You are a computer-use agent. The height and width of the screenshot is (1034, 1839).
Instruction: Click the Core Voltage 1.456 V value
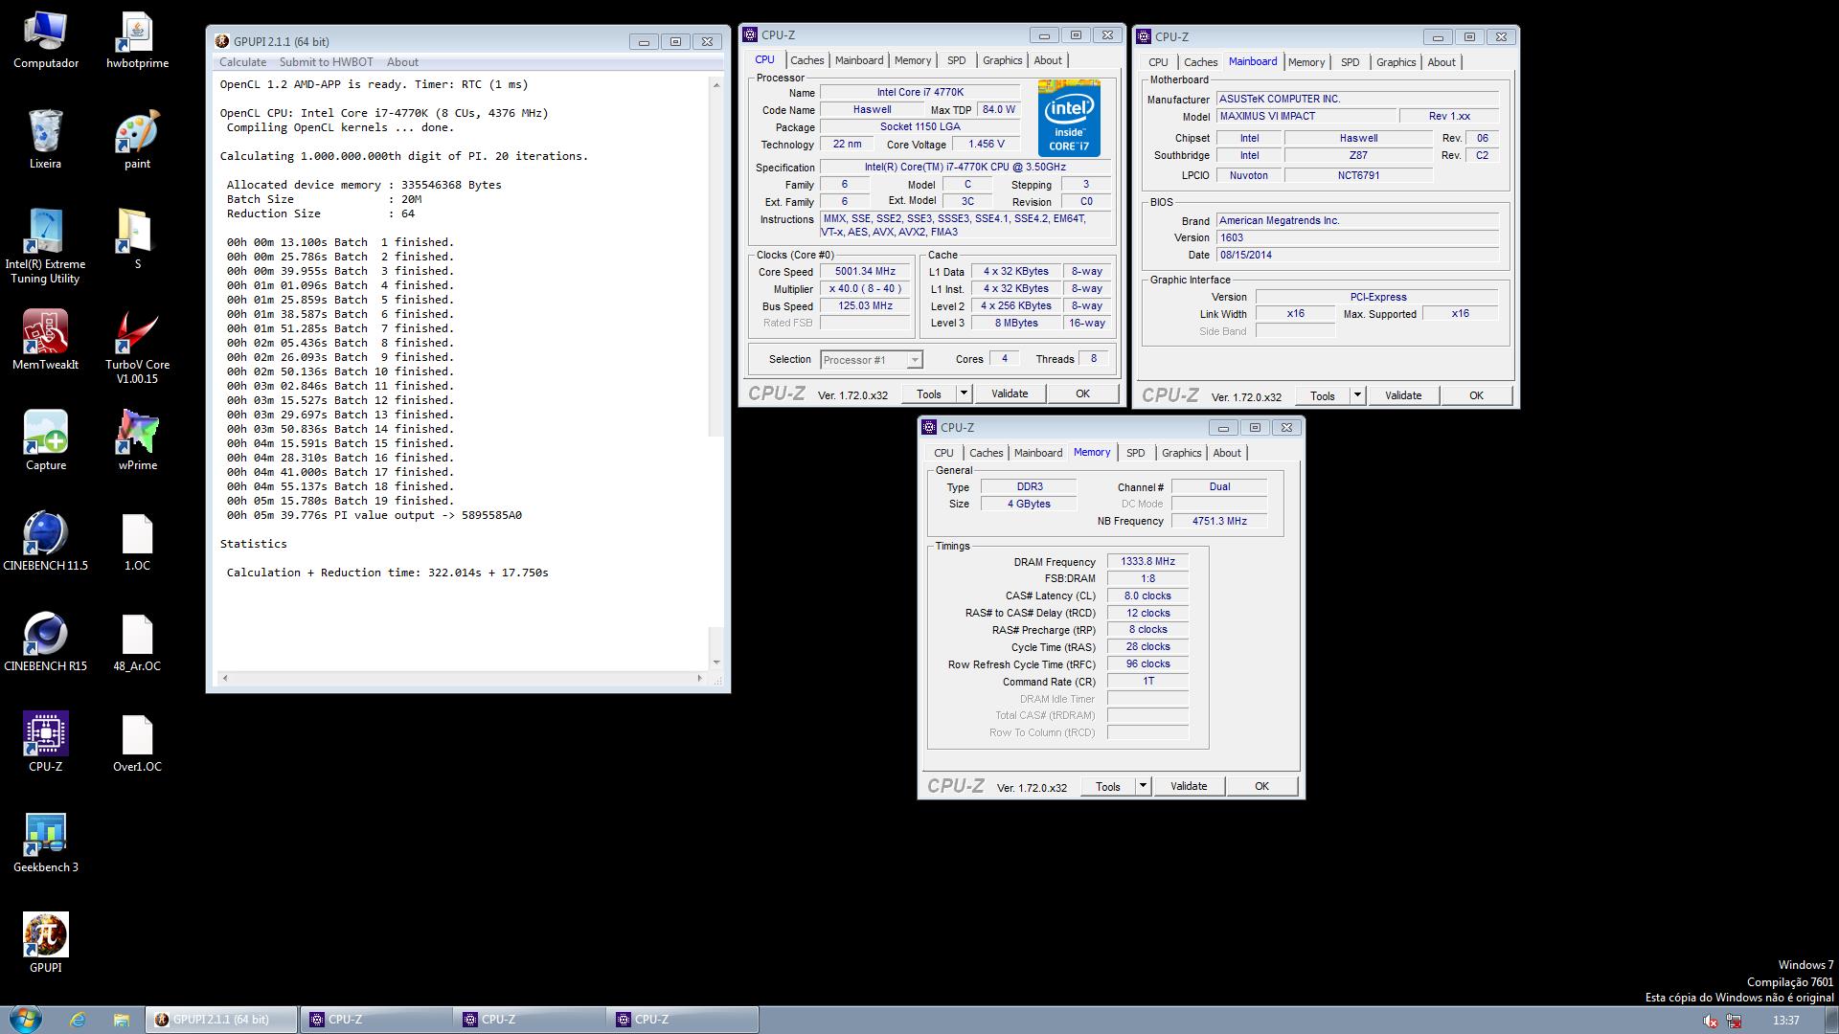pos(987,144)
